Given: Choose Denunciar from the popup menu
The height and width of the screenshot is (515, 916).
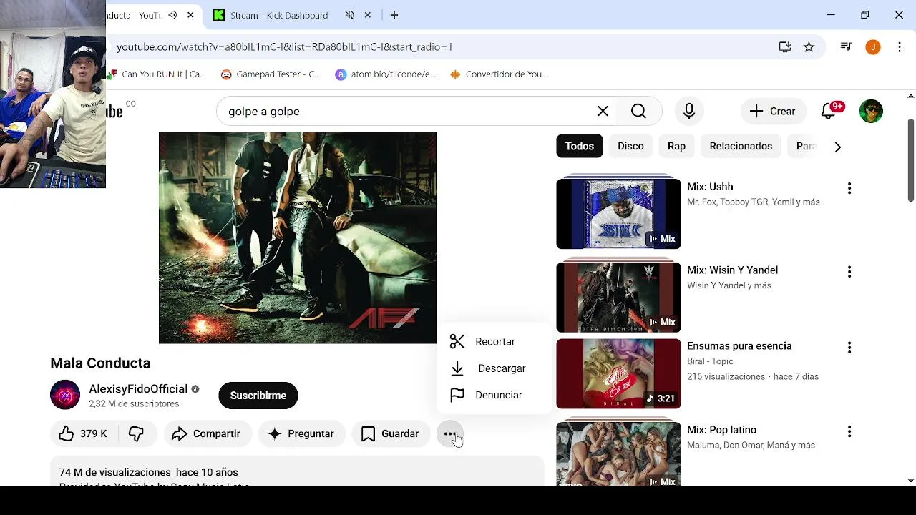Looking at the screenshot, I should click(x=494, y=395).
